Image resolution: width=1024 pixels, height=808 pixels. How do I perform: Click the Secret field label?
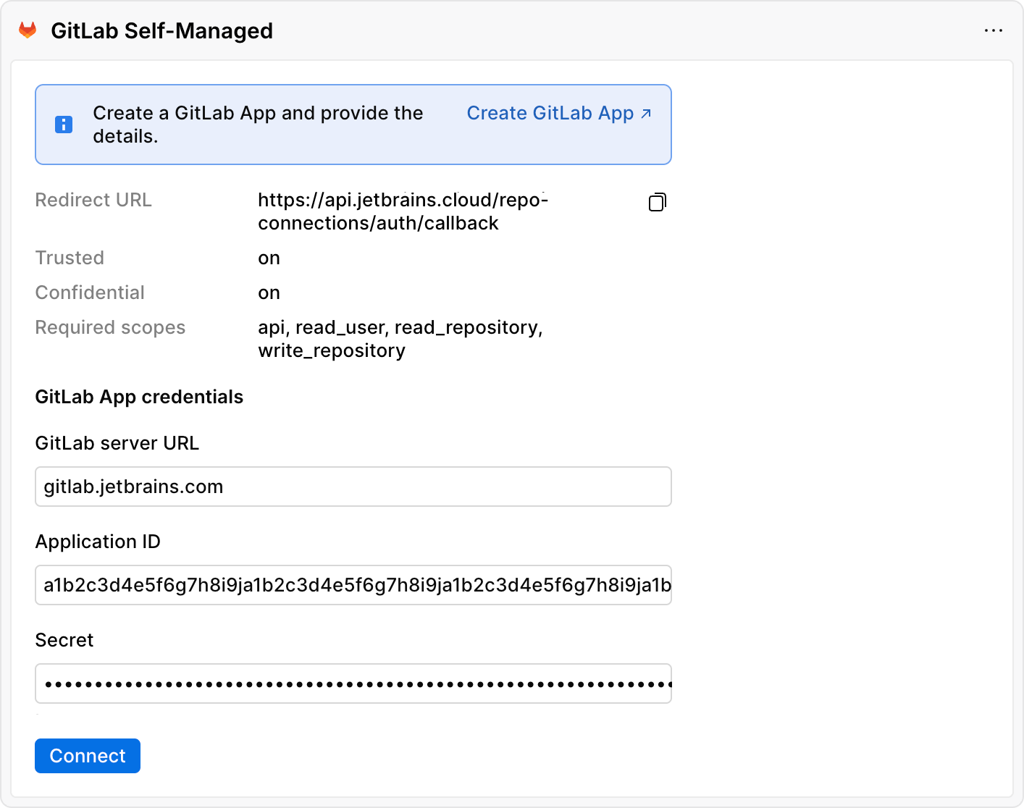(x=64, y=640)
